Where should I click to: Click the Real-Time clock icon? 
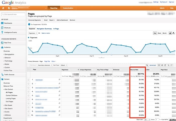pos(2,43)
